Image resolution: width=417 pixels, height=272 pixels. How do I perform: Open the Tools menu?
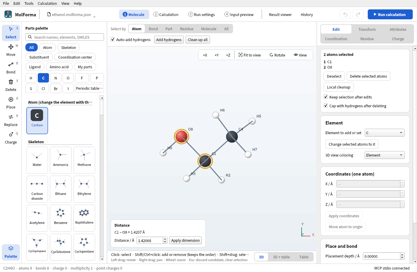coord(29,3)
